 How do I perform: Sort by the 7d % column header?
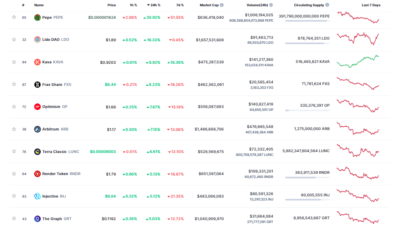180,5
